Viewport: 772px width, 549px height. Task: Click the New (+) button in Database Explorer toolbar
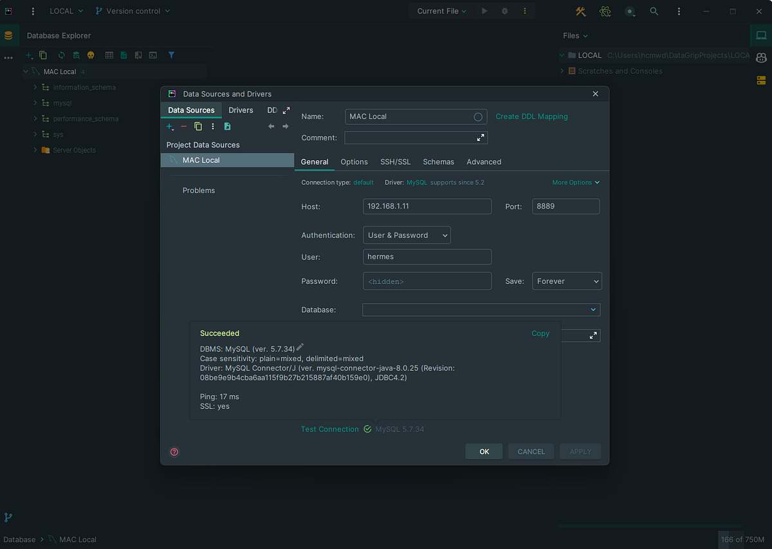point(29,55)
